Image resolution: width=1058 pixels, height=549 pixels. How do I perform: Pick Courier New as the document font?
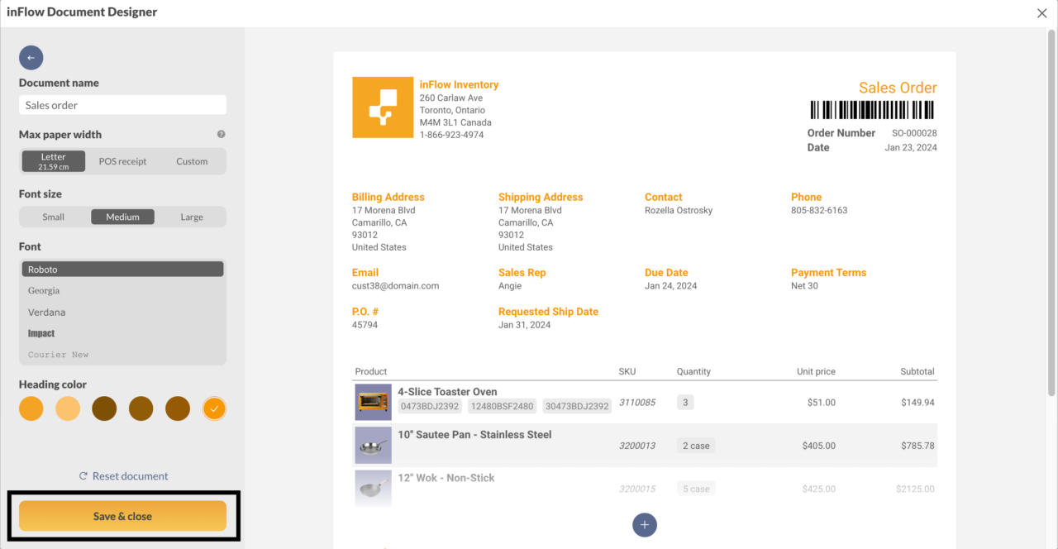[122, 354]
